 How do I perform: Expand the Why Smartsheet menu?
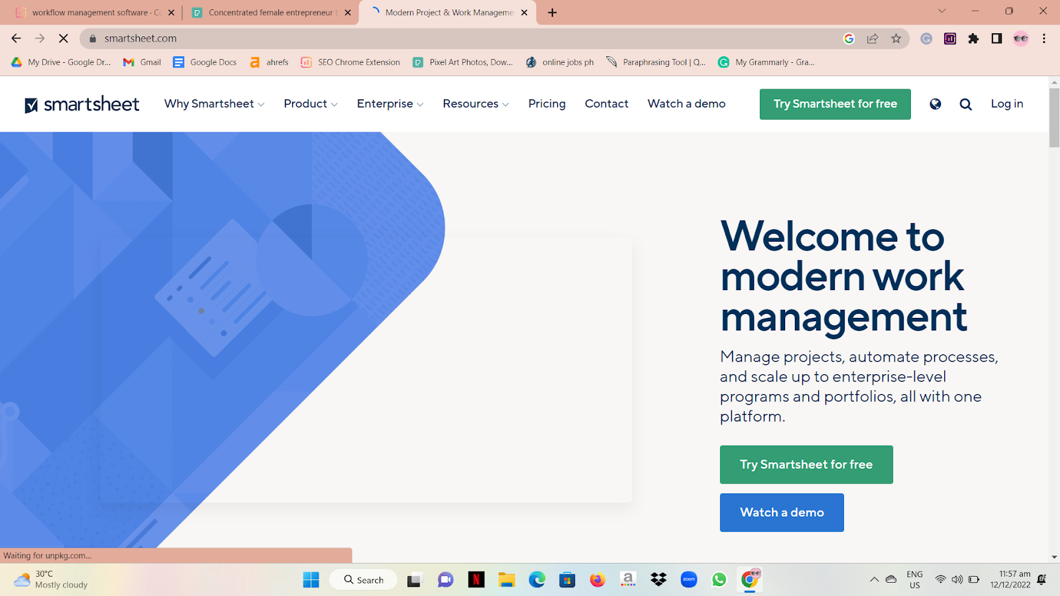click(x=214, y=104)
